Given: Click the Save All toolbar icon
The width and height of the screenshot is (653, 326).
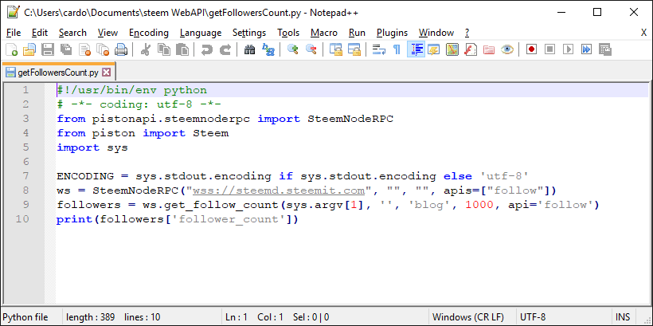Looking at the screenshot, I should [65, 49].
